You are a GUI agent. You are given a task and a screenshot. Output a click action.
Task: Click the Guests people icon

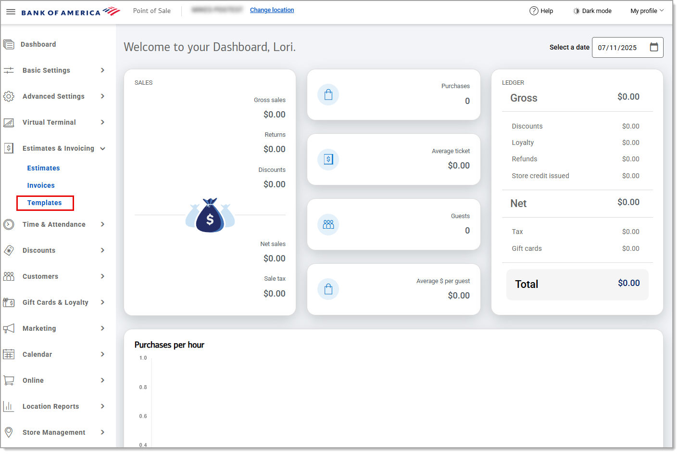[328, 224]
